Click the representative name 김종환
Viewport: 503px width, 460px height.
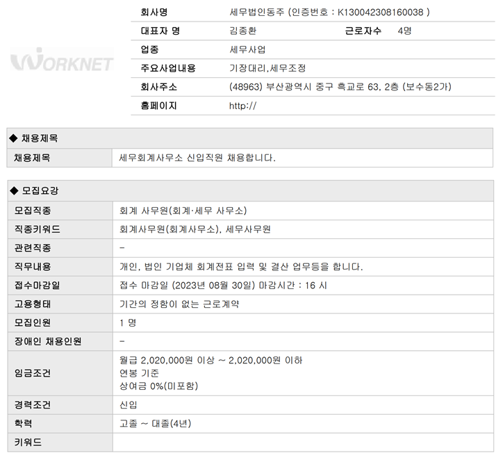click(243, 31)
